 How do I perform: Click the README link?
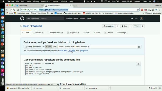63,51
